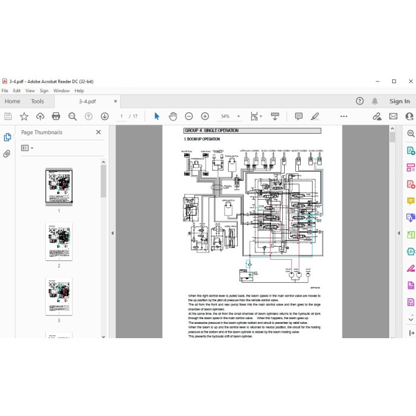
Task: Go to next page arrow
Action: [x=105, y=116]
